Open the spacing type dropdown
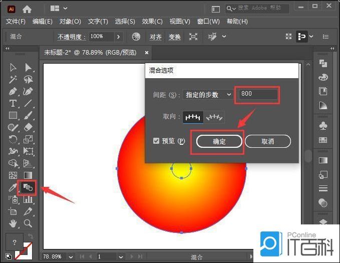Image resolution: width=340 pixels, height=263 pixels. click(x=208, y=95)
